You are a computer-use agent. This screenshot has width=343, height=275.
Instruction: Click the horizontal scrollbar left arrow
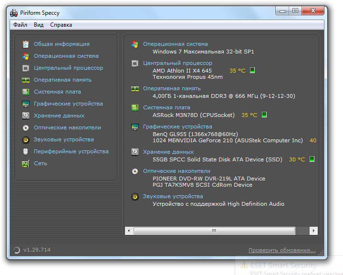129,231
